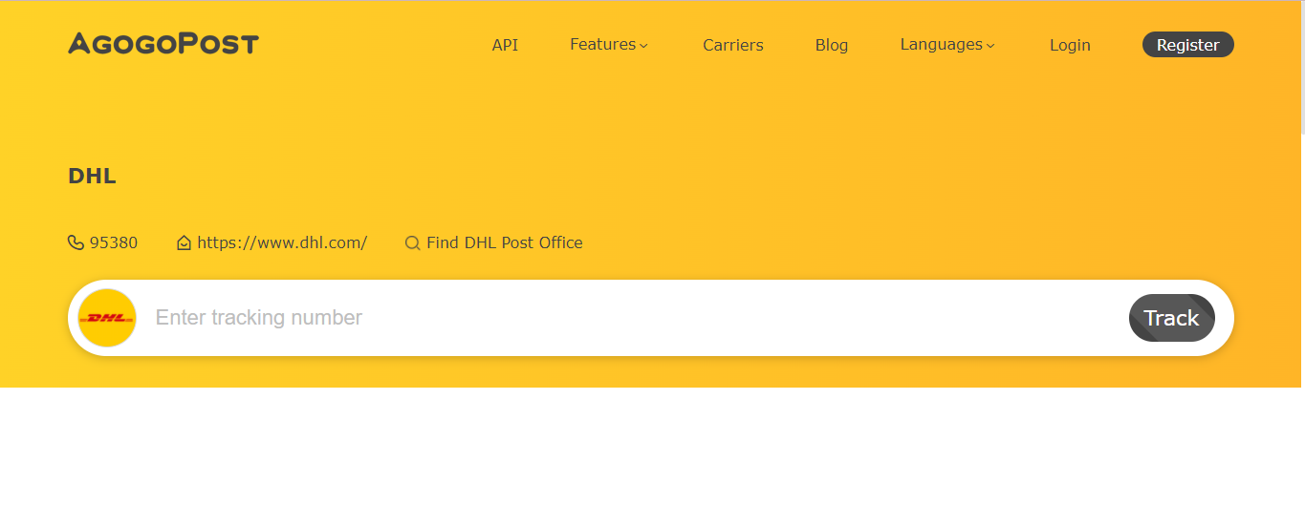
Task: Hit the Track button
Action: click(x=1172, y=318)
